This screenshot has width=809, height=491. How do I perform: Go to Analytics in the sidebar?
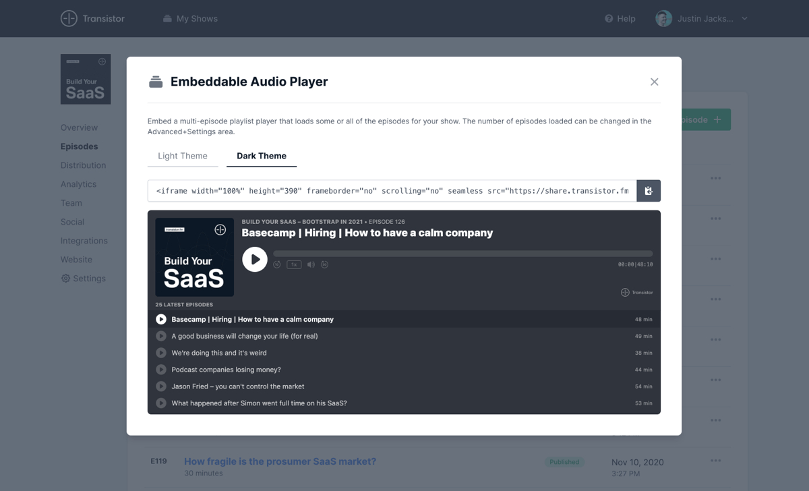point(78,184)
